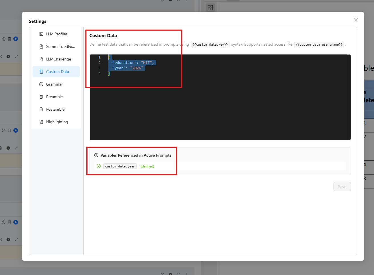Click the speech bubble icon beside Grammar
The width and height of the screenshot is (374, 275).
[x=41, y=84]
